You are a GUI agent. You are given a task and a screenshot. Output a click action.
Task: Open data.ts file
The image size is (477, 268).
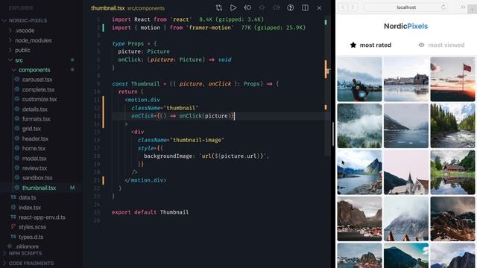(27, 197)
